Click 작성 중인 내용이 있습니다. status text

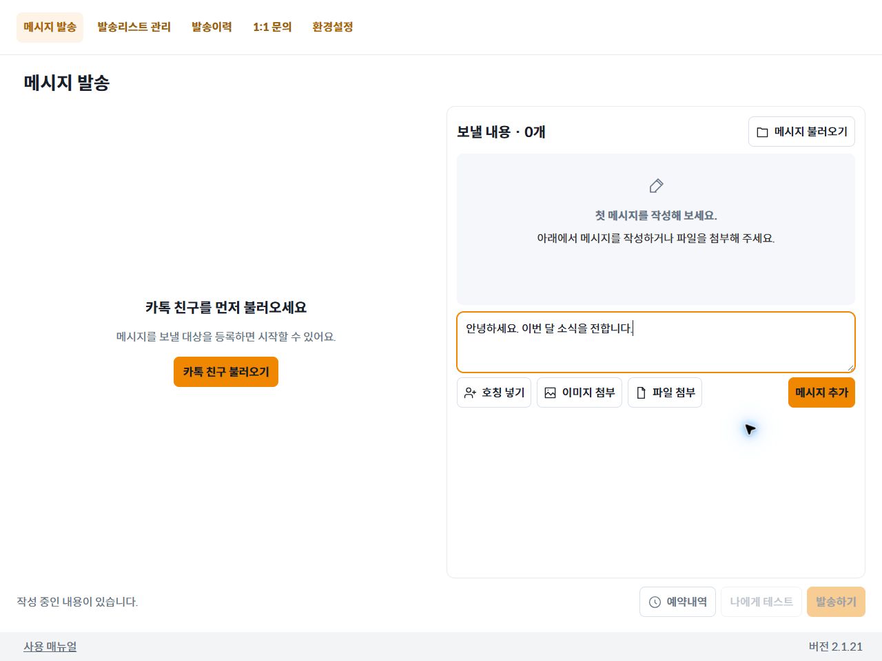[77, 602]
